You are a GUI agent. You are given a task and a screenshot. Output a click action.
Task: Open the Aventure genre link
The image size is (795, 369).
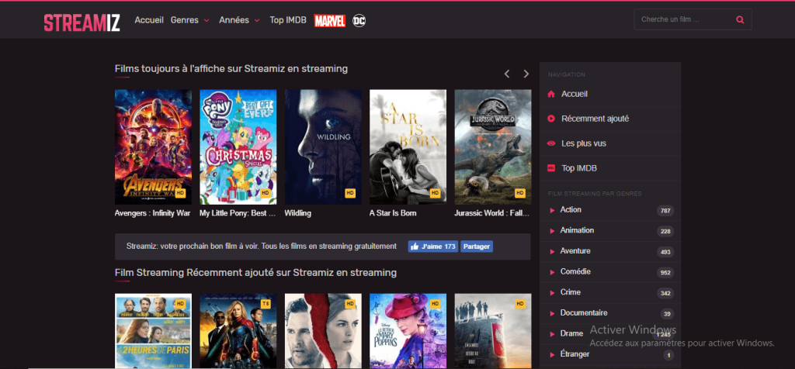pos(575,251)
